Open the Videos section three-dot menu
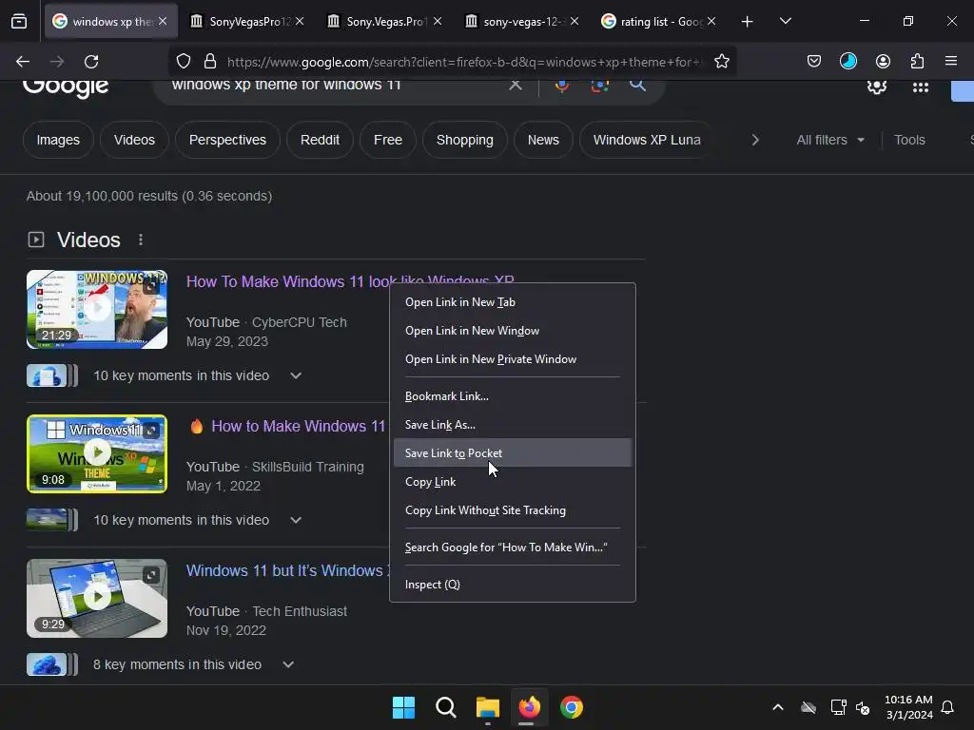 141,240
